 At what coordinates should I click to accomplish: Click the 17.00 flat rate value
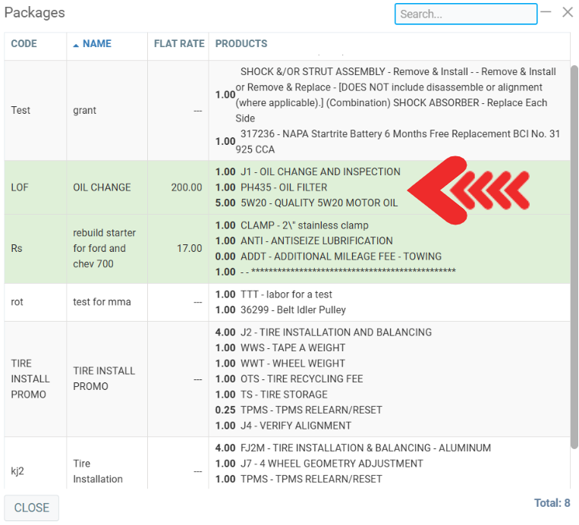click(x=190, y=248)
